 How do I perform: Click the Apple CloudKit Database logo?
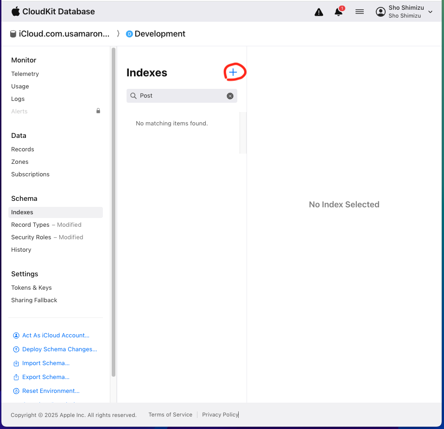pos(53,12)
